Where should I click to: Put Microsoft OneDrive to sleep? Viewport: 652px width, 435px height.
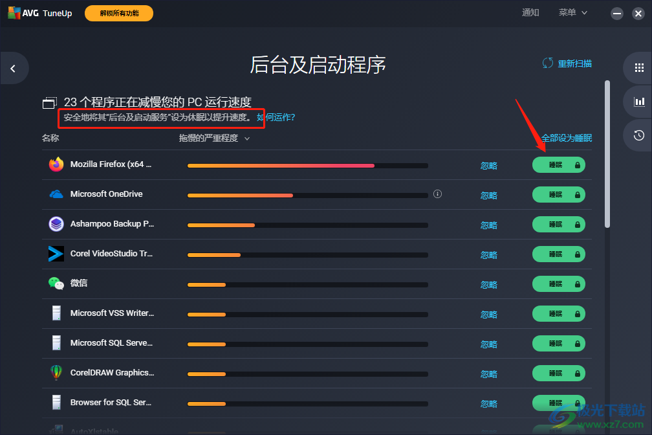(558, 195)
